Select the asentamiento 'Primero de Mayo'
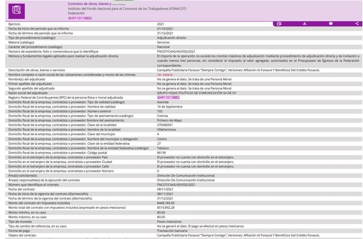 pyautogui.click(x=169, y=120)
